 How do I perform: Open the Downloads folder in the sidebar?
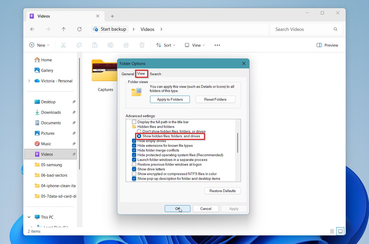(51, 112)
